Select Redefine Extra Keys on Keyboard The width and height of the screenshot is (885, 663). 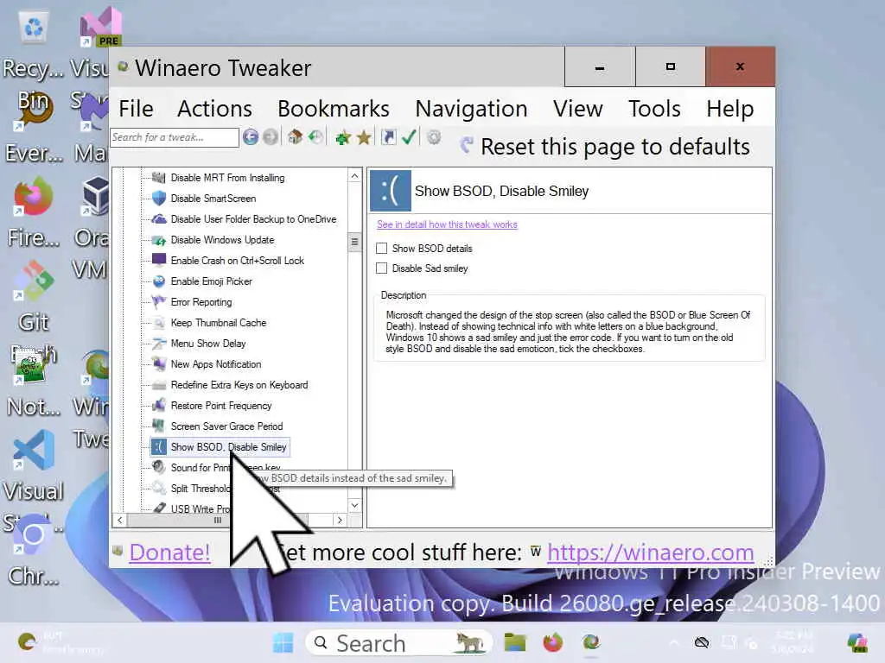239,385
